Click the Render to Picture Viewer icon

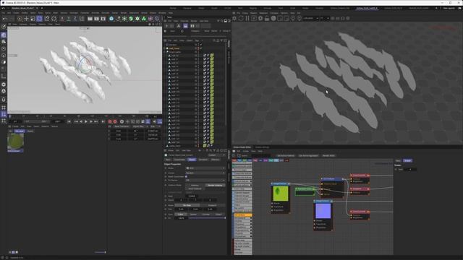pyautogui.click(x=96, y=19)
